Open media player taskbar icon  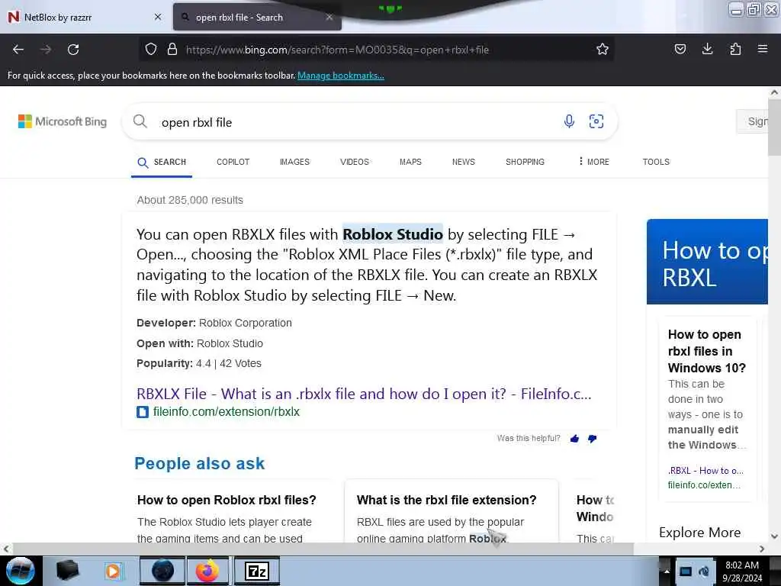pyautogui.click(x=113, y=571)
